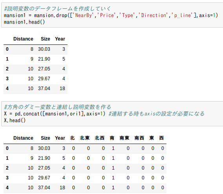223x194 pixels.
Task: Click 南東 value 0 in row 3
Action: pyautogui.click(x=128, y=178)
